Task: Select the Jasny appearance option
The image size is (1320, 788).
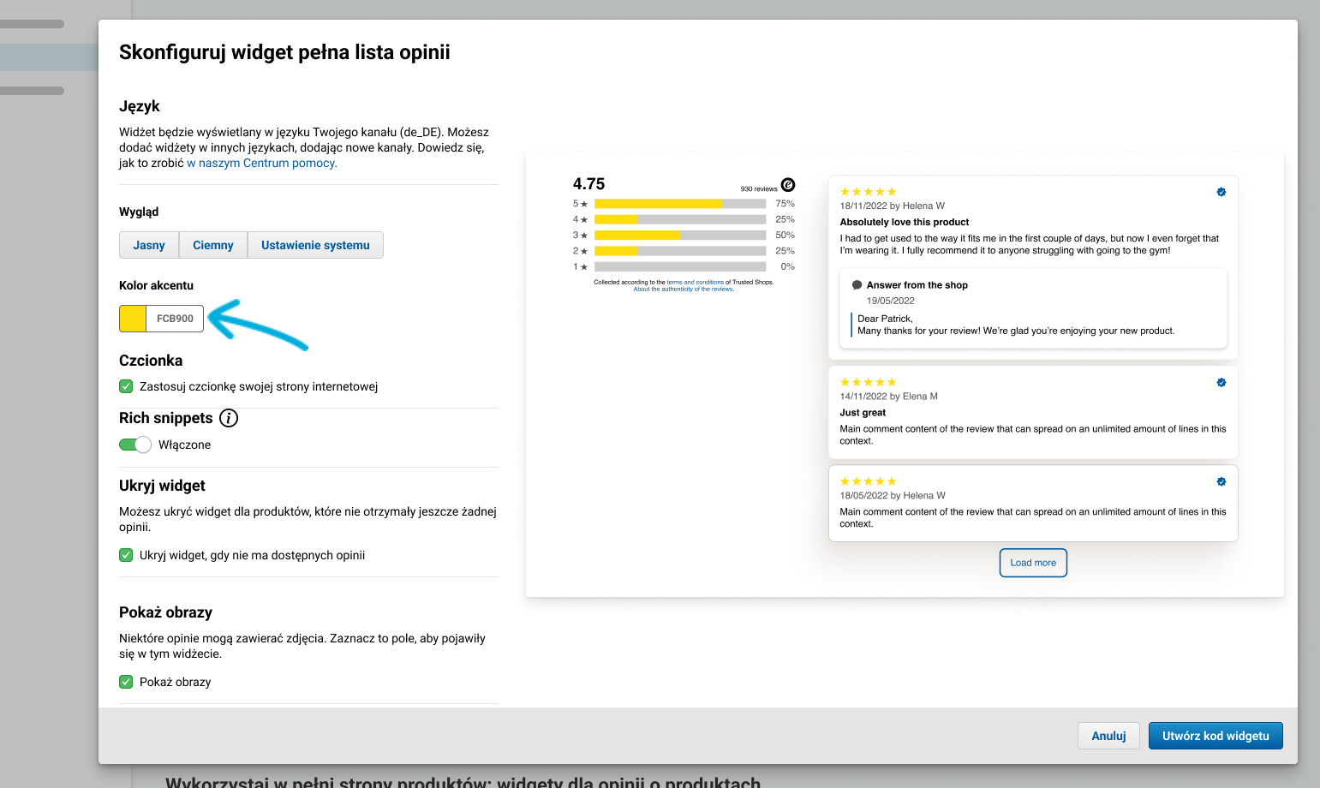Action: [x=149, y=245]
